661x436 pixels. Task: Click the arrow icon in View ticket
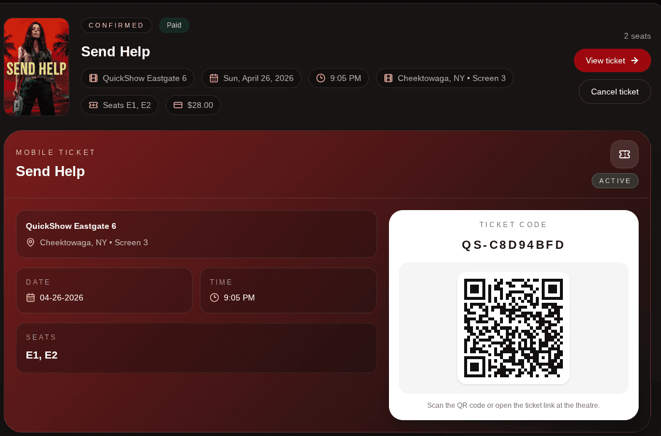[x=635, y=60]
